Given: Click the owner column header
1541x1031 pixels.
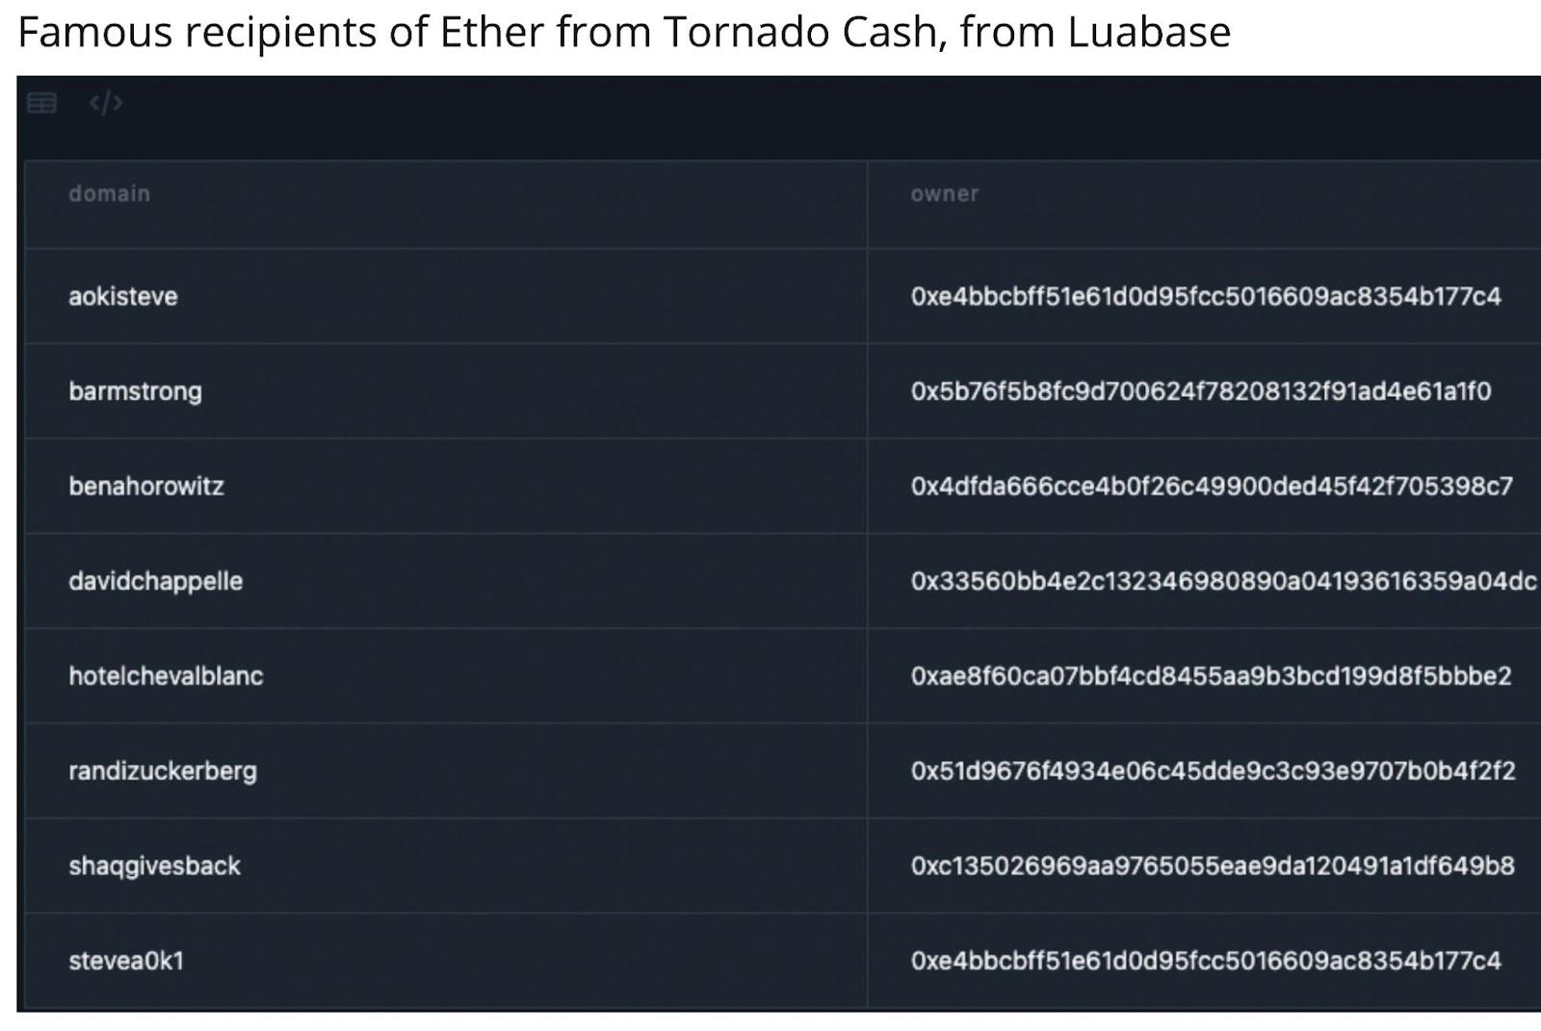Looking at the screenshot, I should (944, 194).
